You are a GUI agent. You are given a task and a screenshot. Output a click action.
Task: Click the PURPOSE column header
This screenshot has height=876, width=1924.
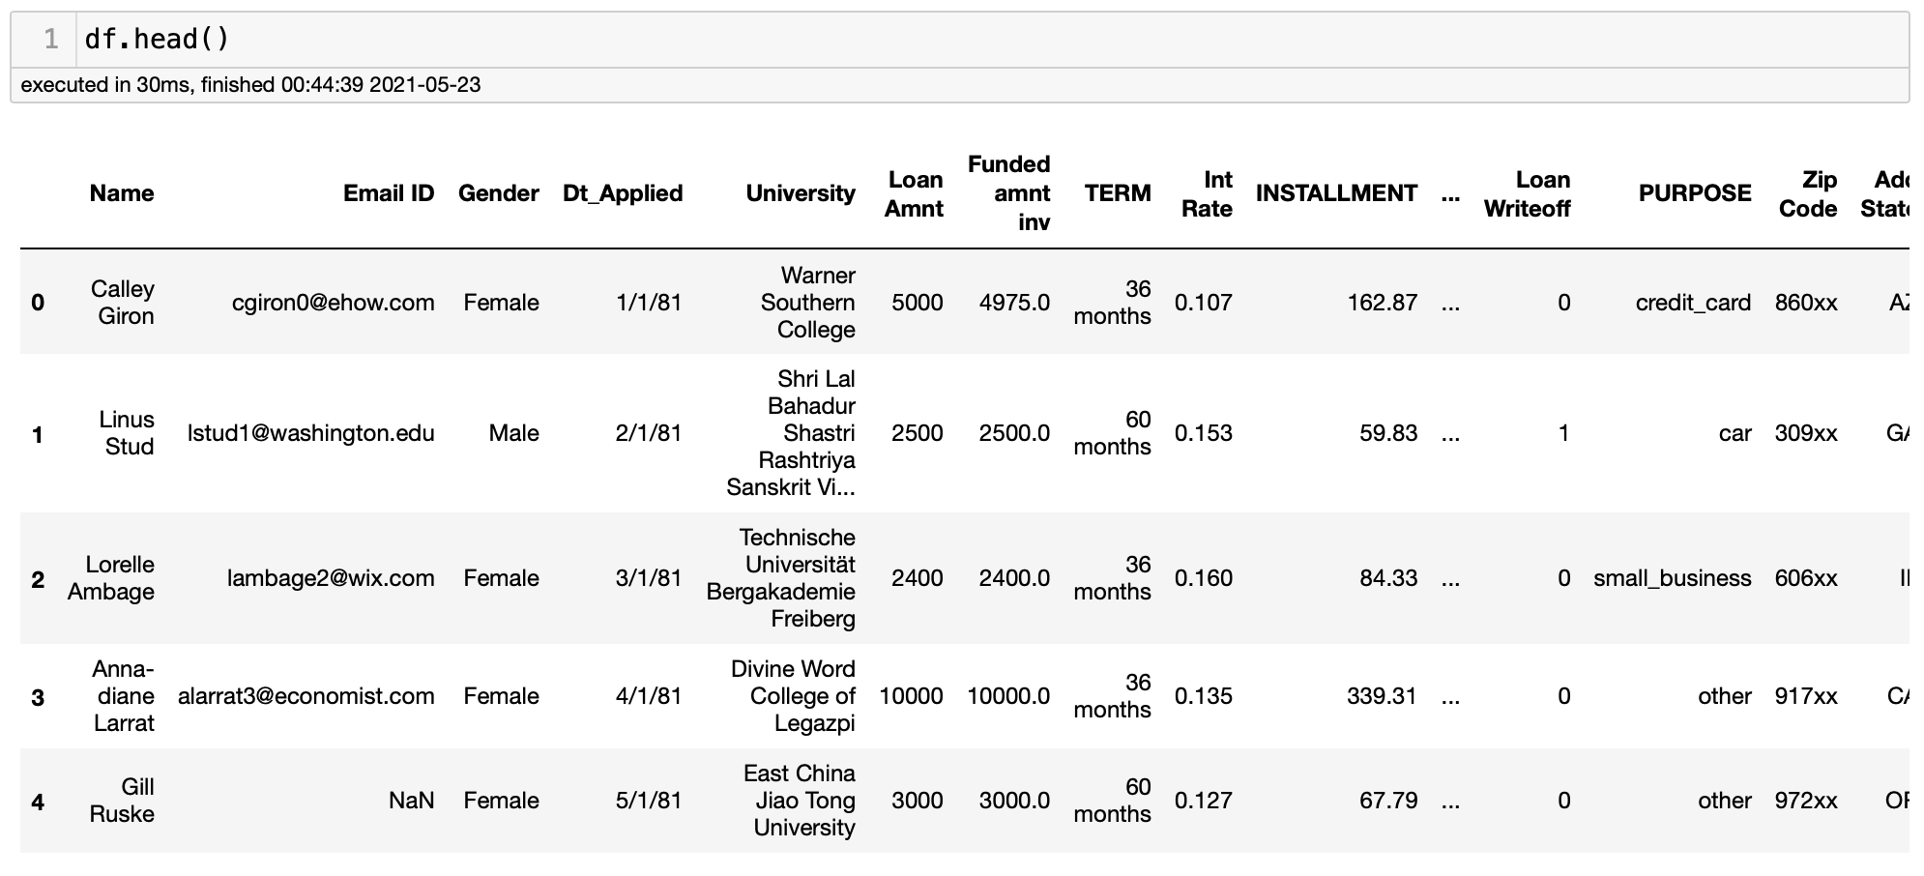[1695, 193]
